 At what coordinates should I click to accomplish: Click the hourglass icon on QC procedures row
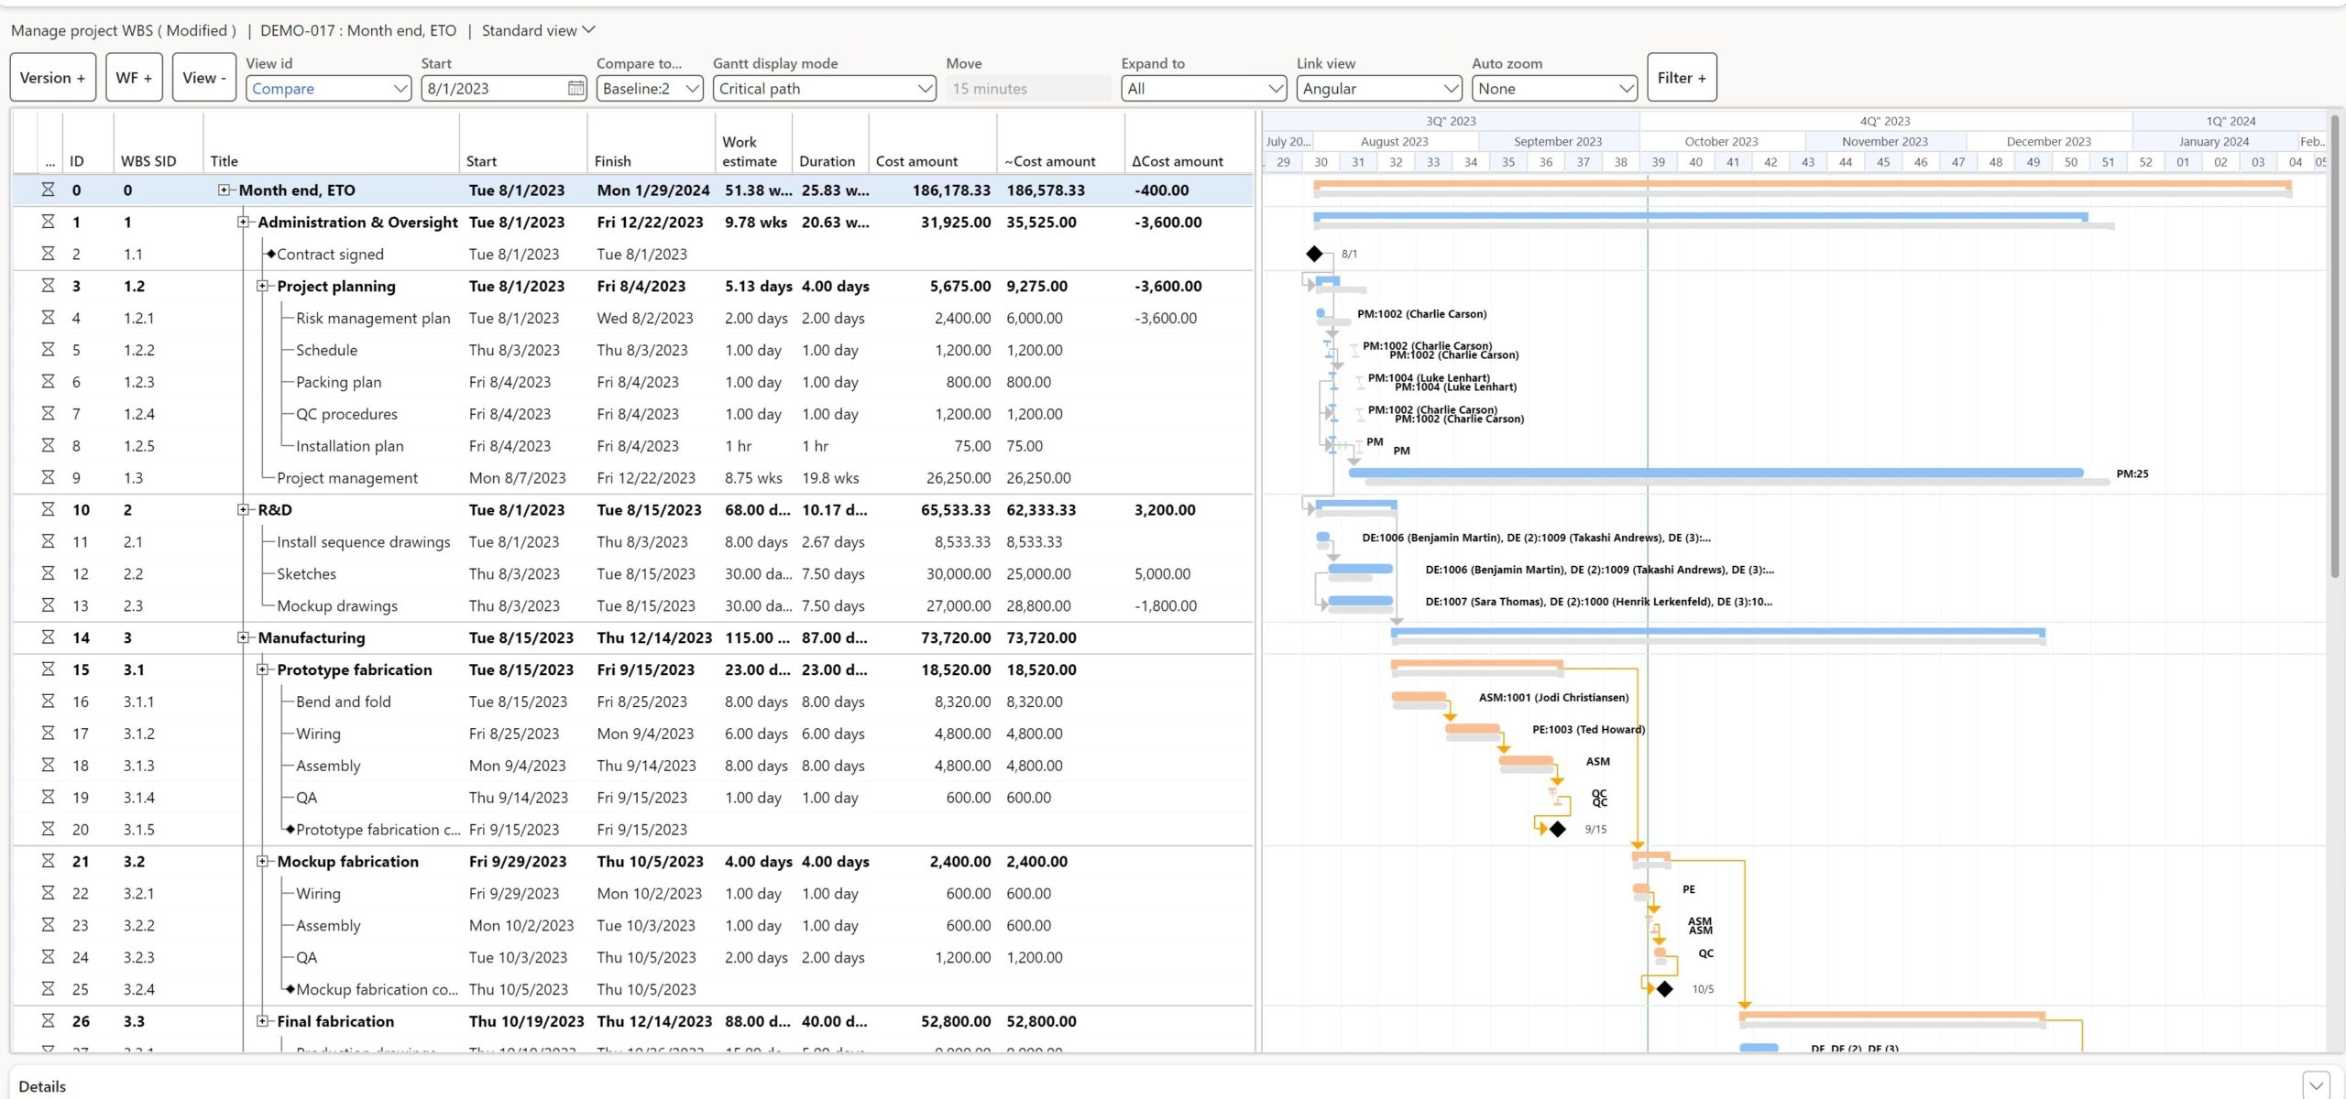coord(48,413)
